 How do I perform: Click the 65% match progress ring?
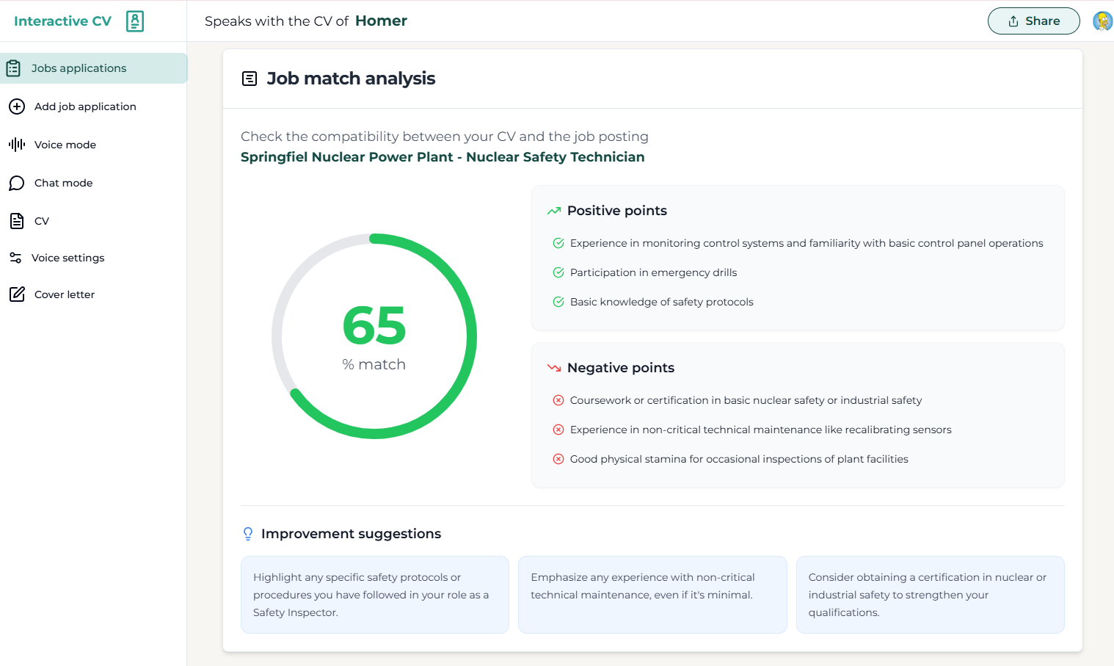(x=374, y=336)
